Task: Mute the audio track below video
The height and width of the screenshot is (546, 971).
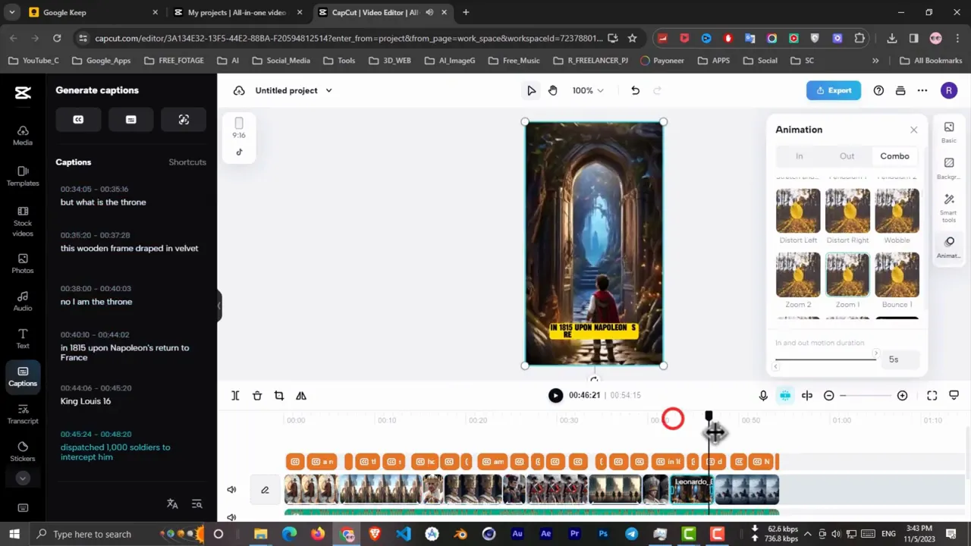Action: click(231, 517)
